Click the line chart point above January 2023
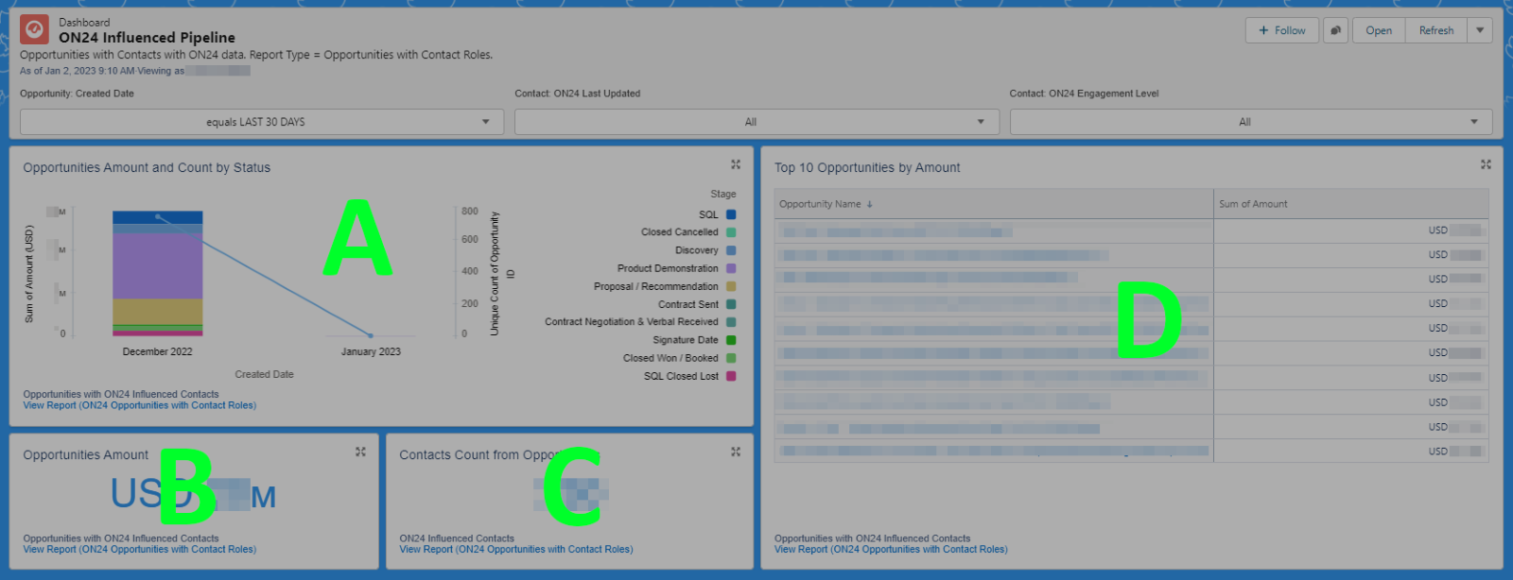The height and width of the screenshot is (580, 1513). pyautogui.click(x=371, y=335)
